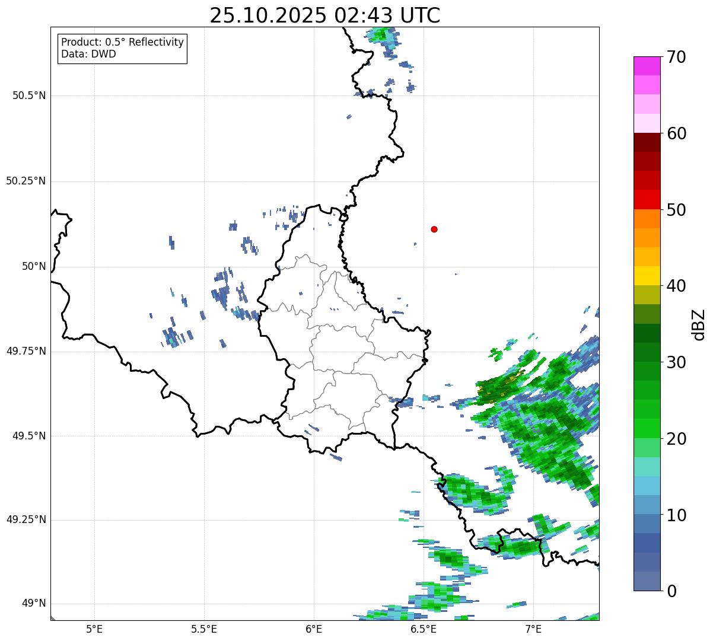Click the orange colorbar segment just below 50
Viewport: 713px width, 641px height.
pos(647,219)
